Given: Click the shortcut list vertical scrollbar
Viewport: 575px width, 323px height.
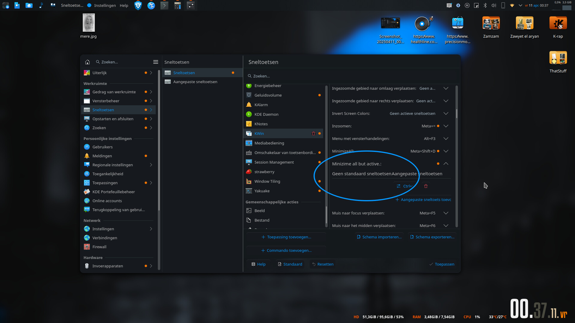Looking at the screenshot, I should point(457,114).
